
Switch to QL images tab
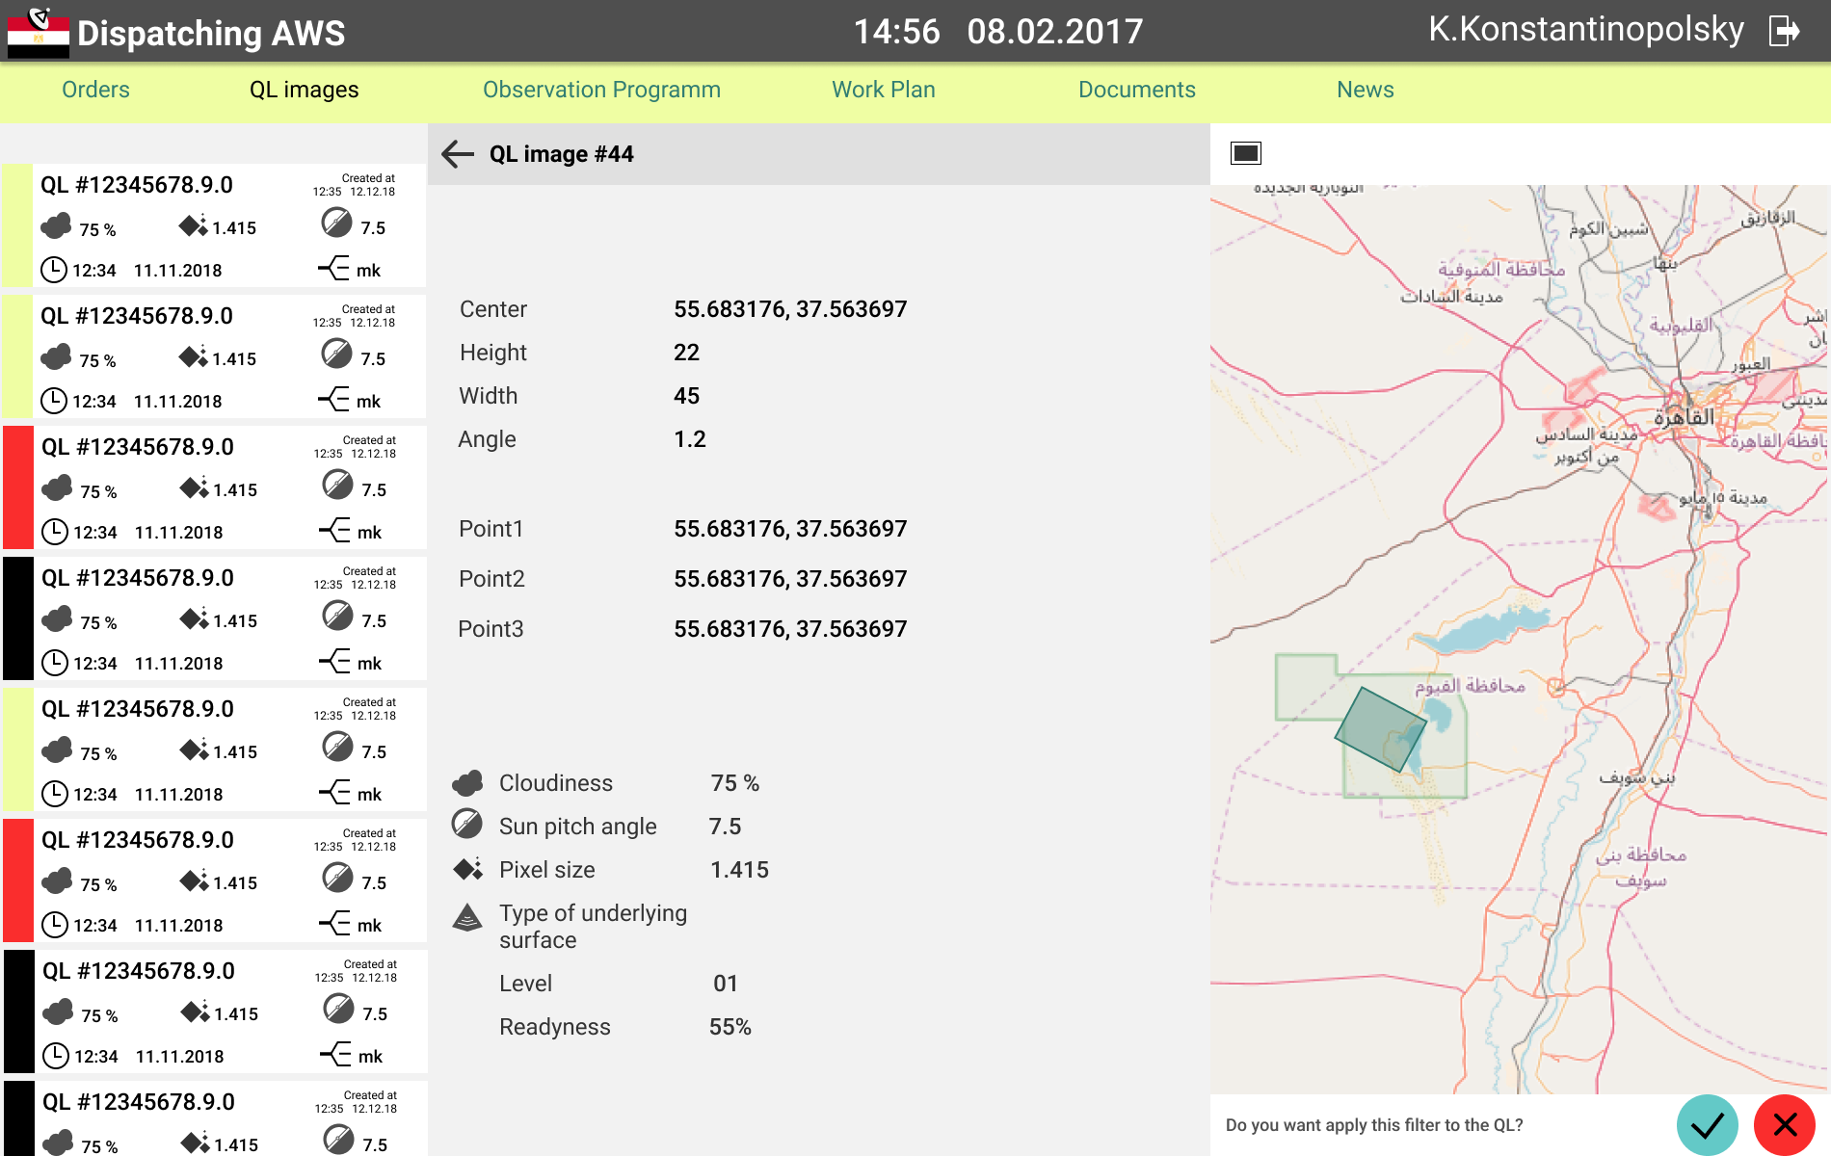click(304, 90)
